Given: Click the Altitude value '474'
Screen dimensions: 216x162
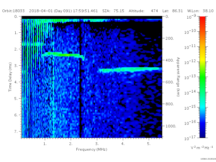Looking at the screenshot, I should click(x=154, y=11).
